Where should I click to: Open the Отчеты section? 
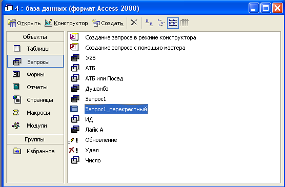pos(35,87)
